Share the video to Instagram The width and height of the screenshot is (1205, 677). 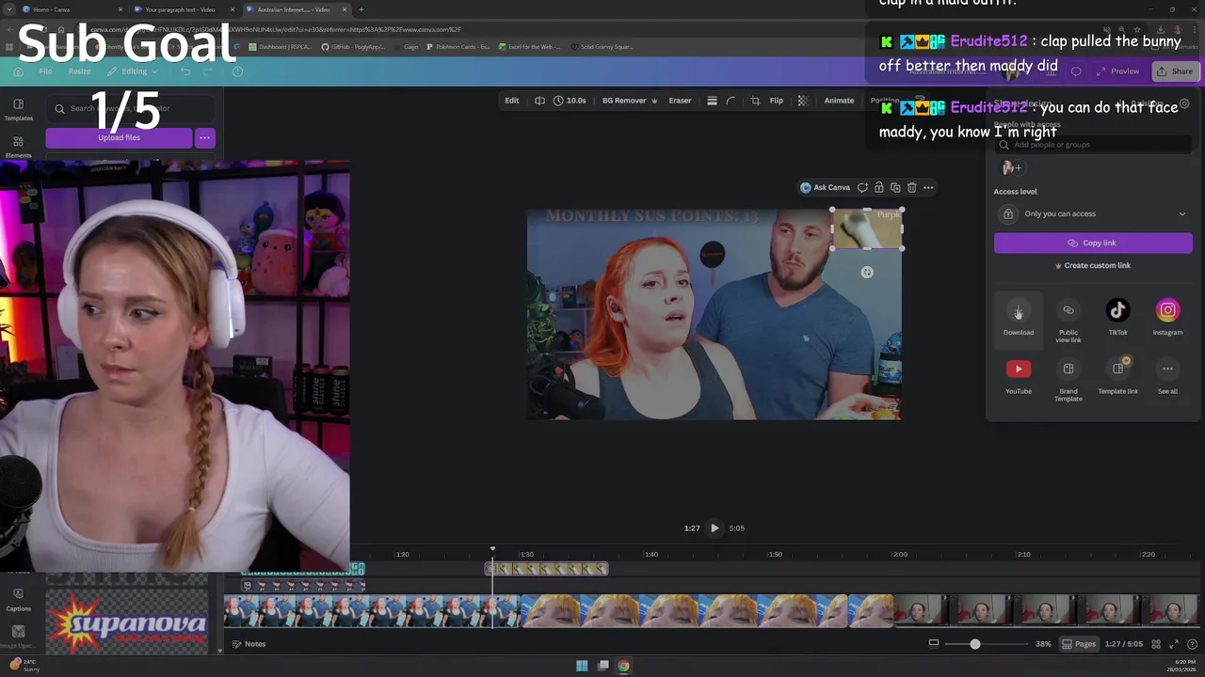click(x=1167, y=317)
